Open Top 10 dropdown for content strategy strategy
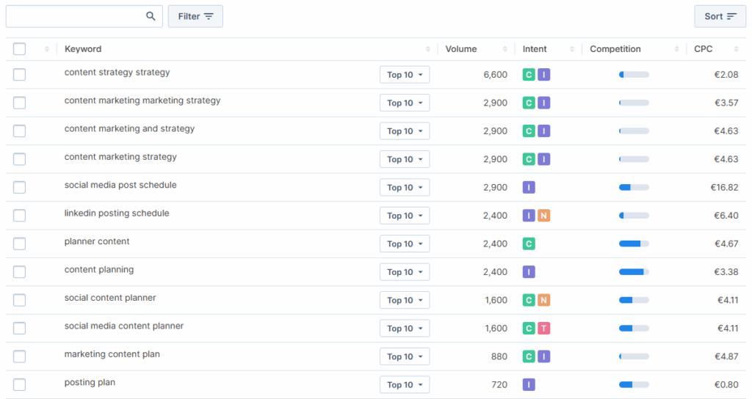 pos(405,75)
